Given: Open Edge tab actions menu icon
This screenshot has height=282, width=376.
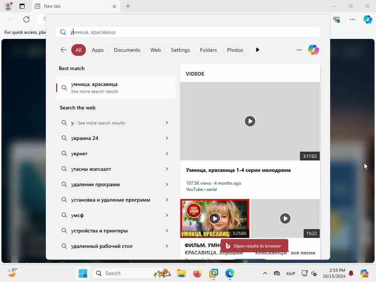Looking at the screenshot, I should click(22, 6).
